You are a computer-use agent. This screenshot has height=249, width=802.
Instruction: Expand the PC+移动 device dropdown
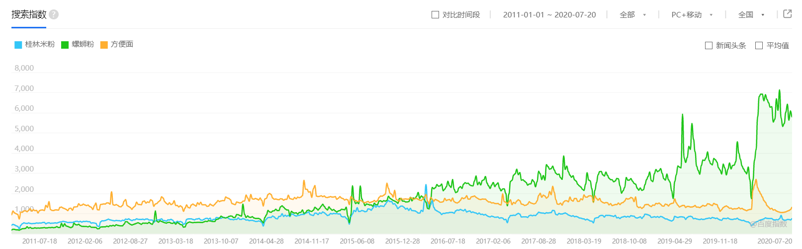click(692, 15)
